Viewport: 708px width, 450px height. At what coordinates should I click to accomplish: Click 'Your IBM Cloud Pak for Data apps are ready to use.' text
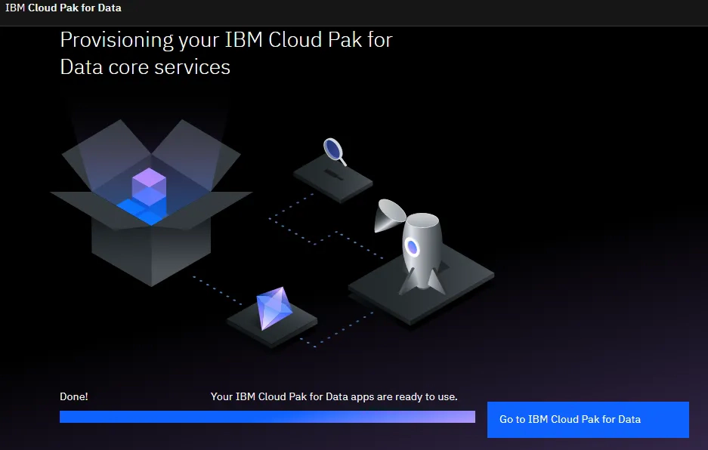point(334,396)
